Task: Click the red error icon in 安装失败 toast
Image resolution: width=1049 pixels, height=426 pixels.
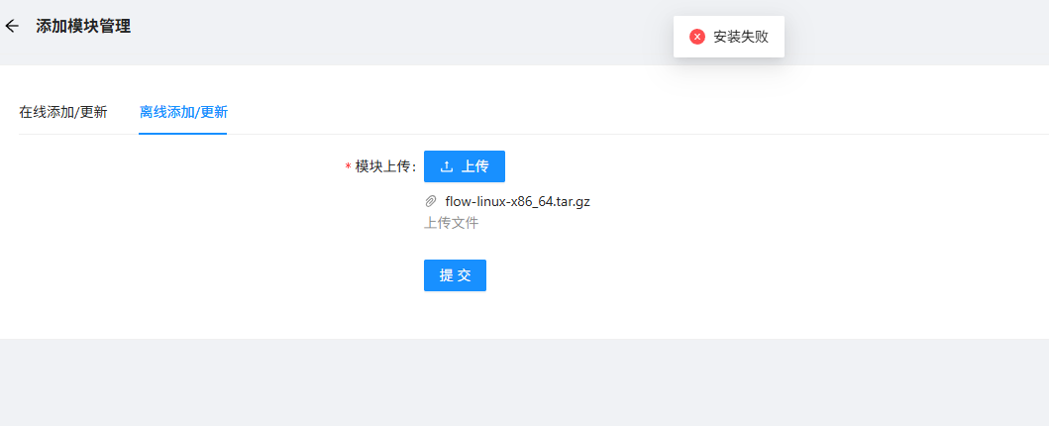Action: [x=697, y=37]
